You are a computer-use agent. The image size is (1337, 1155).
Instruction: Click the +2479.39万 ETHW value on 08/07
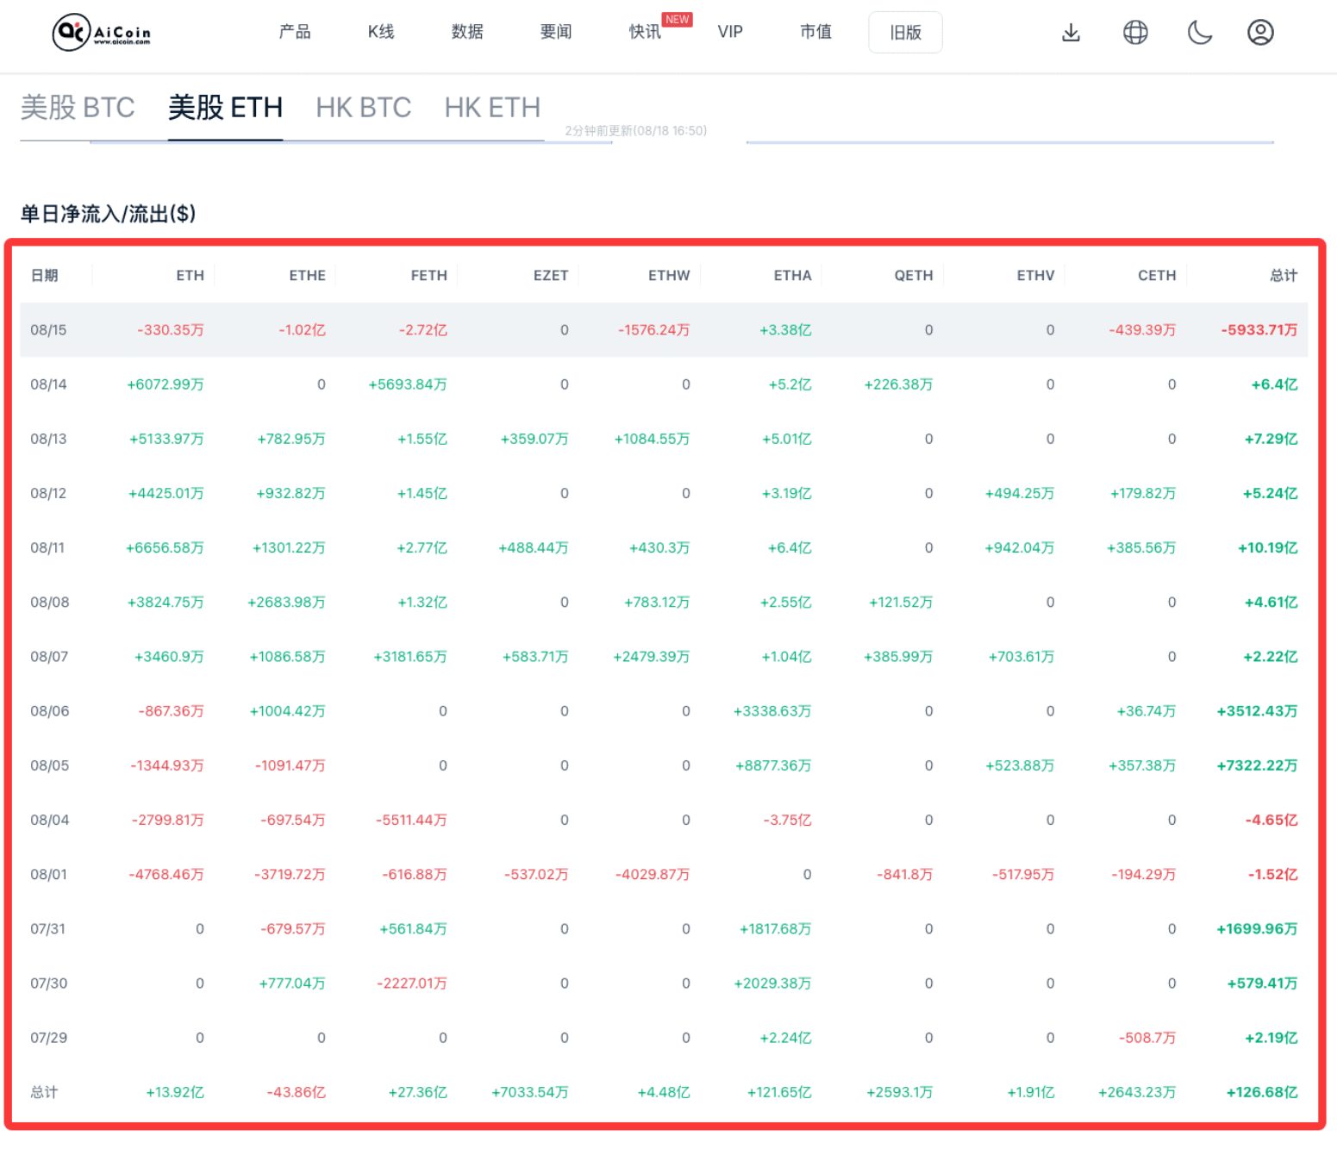pos(652,655)
